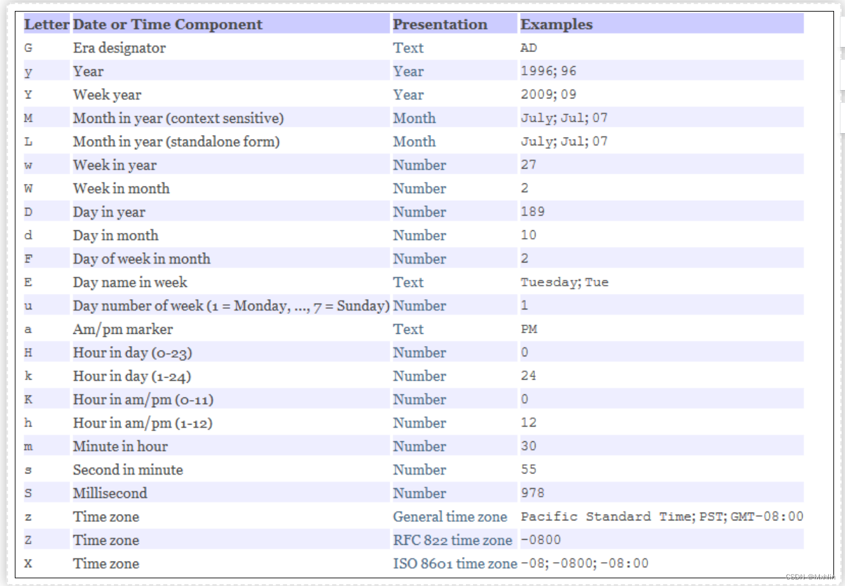Screen dimensions: 845x586
Task: Click the 'RFC 822 time zone' cell
Action: click(x=452, y=540)
